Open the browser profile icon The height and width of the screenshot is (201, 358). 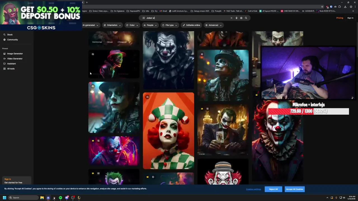click(x=351, y=7)
